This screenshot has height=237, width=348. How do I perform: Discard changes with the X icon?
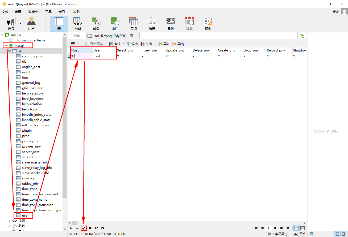pos(90,228)
